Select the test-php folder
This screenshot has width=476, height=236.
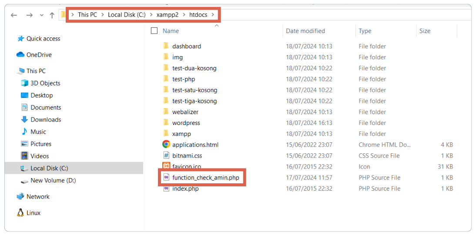click(x=183, y=79)
